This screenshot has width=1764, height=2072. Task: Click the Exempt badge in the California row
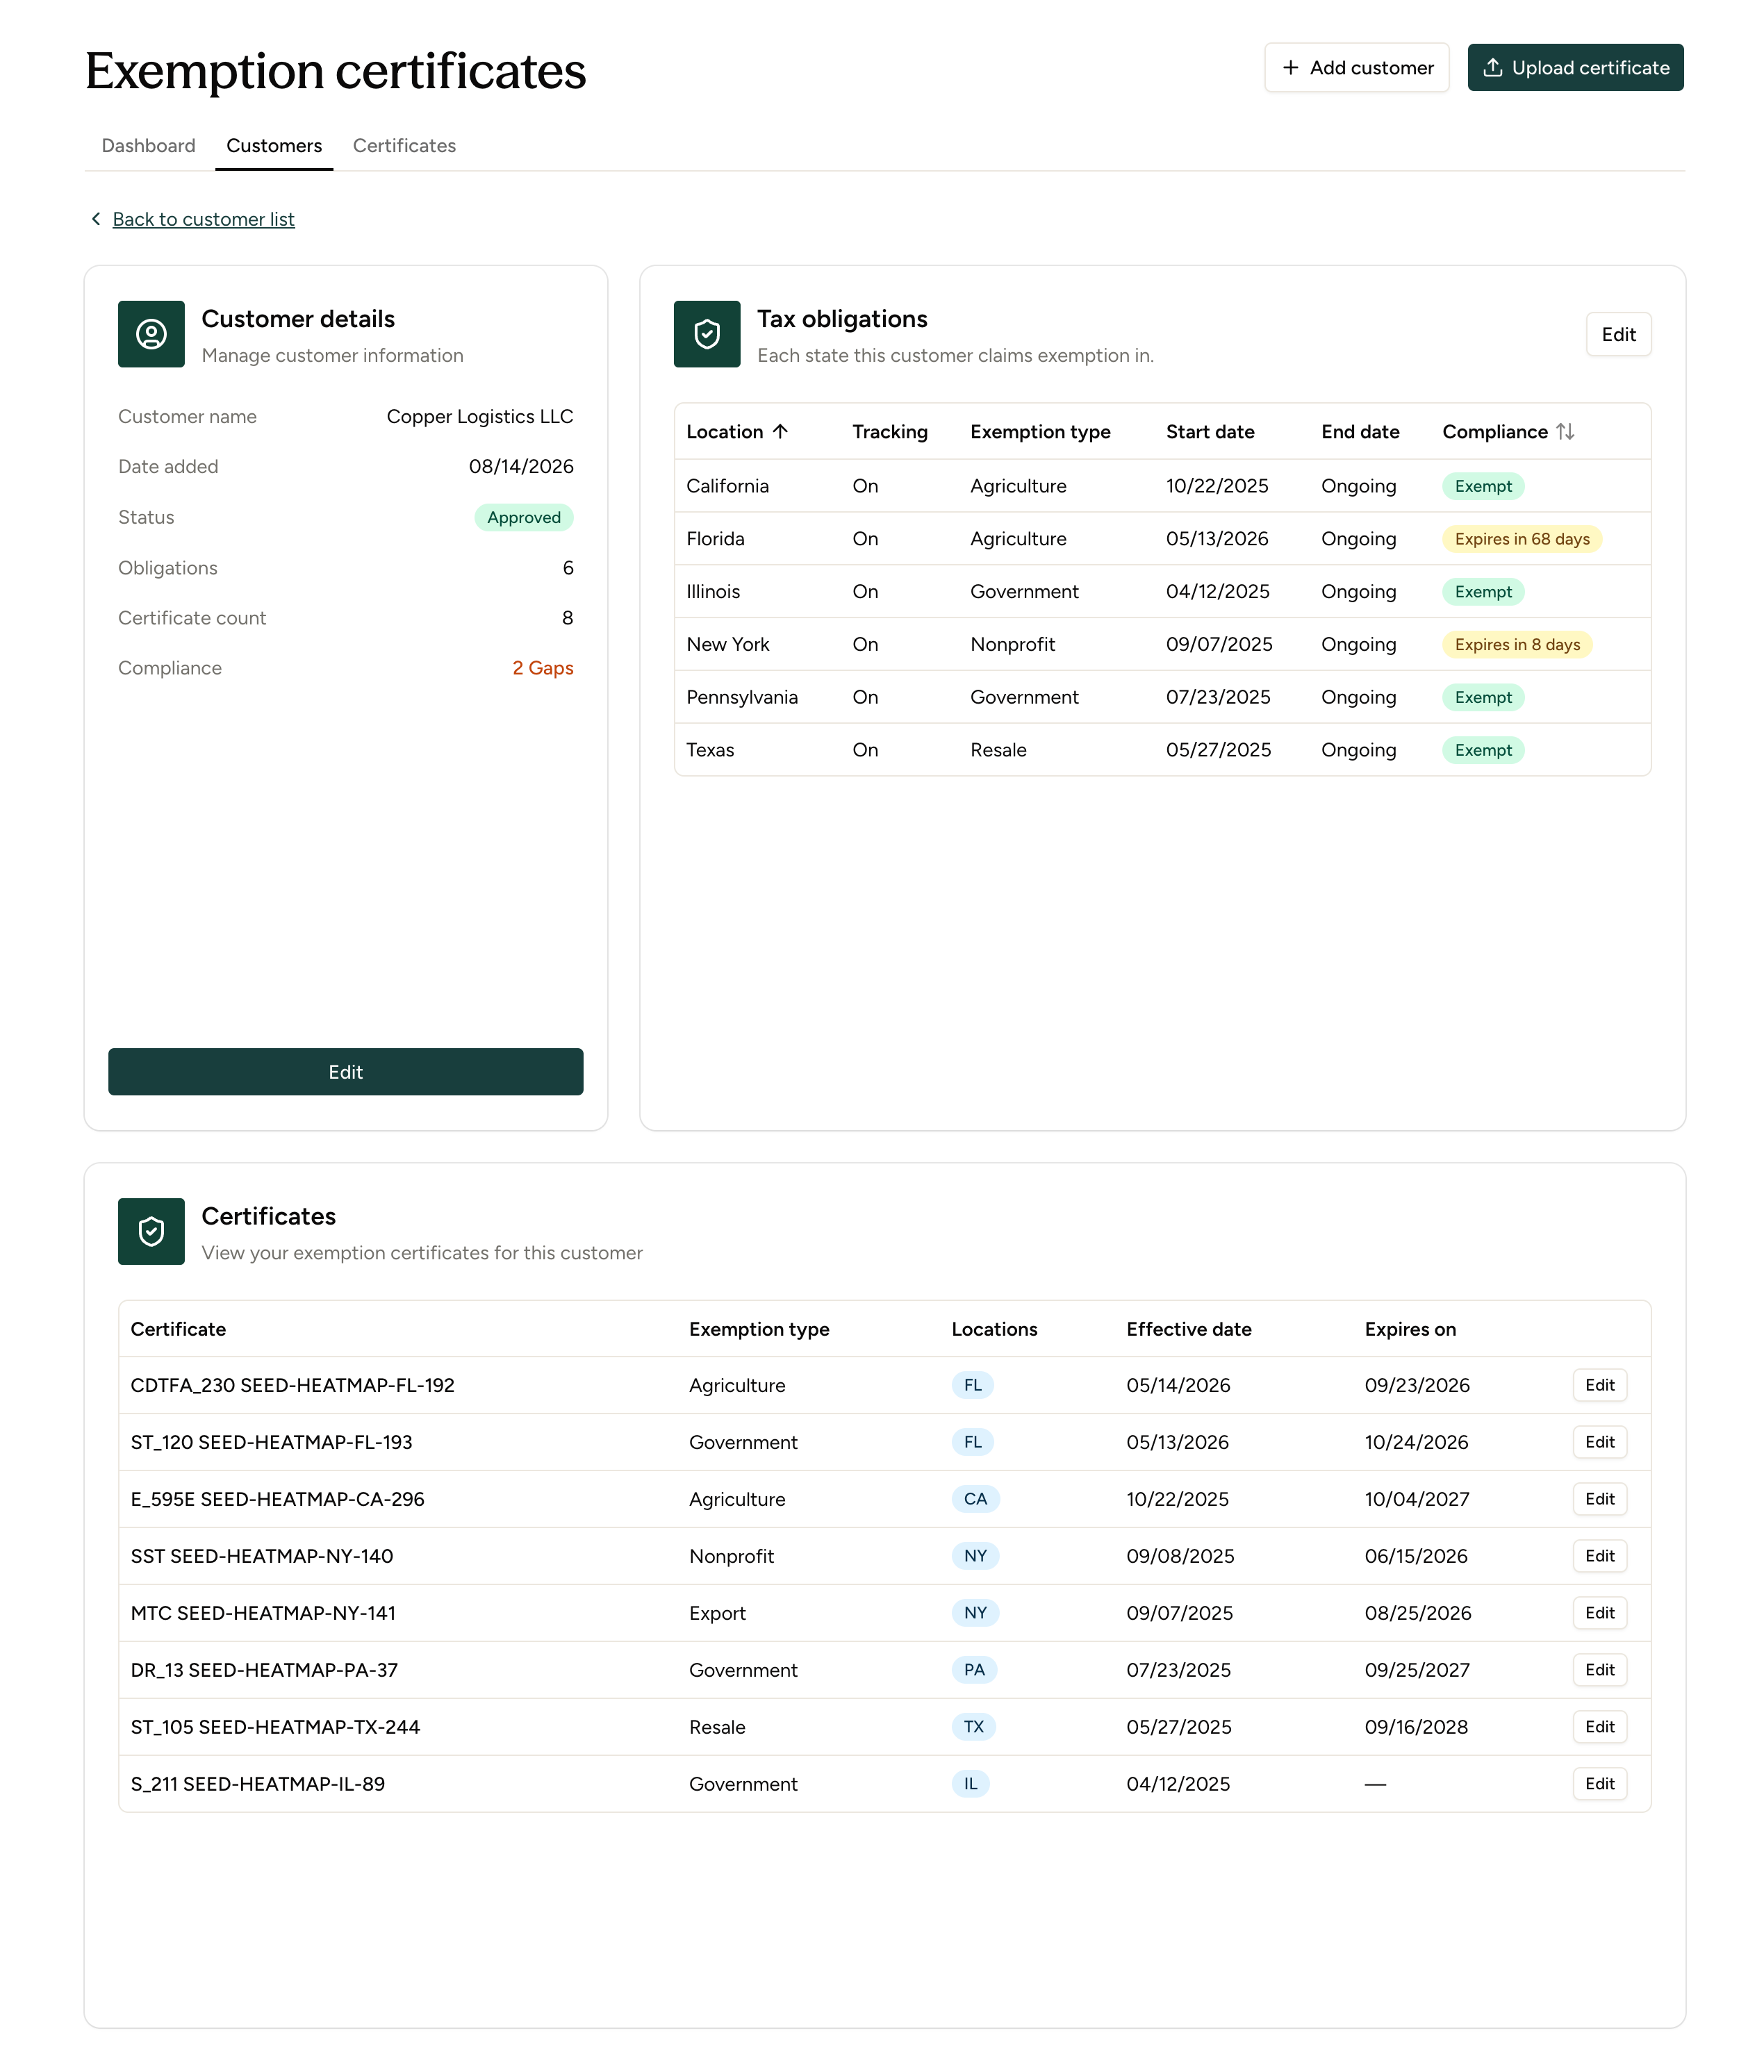1483,486
